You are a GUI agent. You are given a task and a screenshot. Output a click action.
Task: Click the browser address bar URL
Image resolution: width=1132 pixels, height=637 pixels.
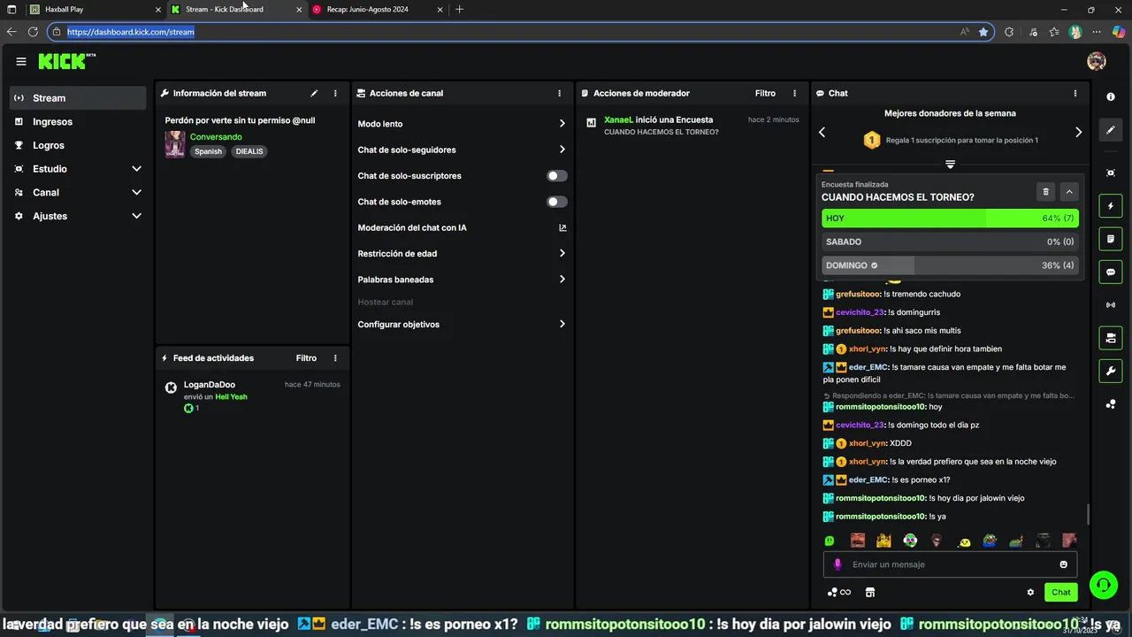[x=130, y=32]
